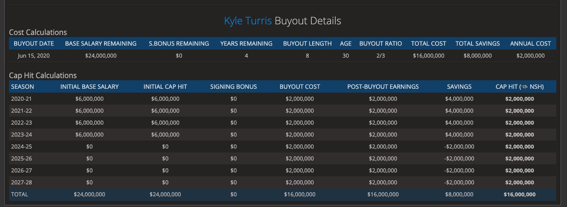567x207 pixels.
Task: Click the Cap Hit Calculations section heading
Action: (43, 76)
